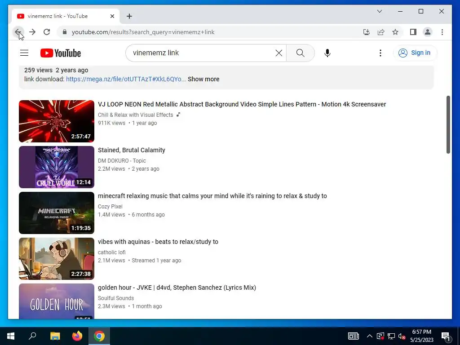This screenshot has height=345, width=460.
Task: Click the browser forward arrow
Action: [32, 32]
